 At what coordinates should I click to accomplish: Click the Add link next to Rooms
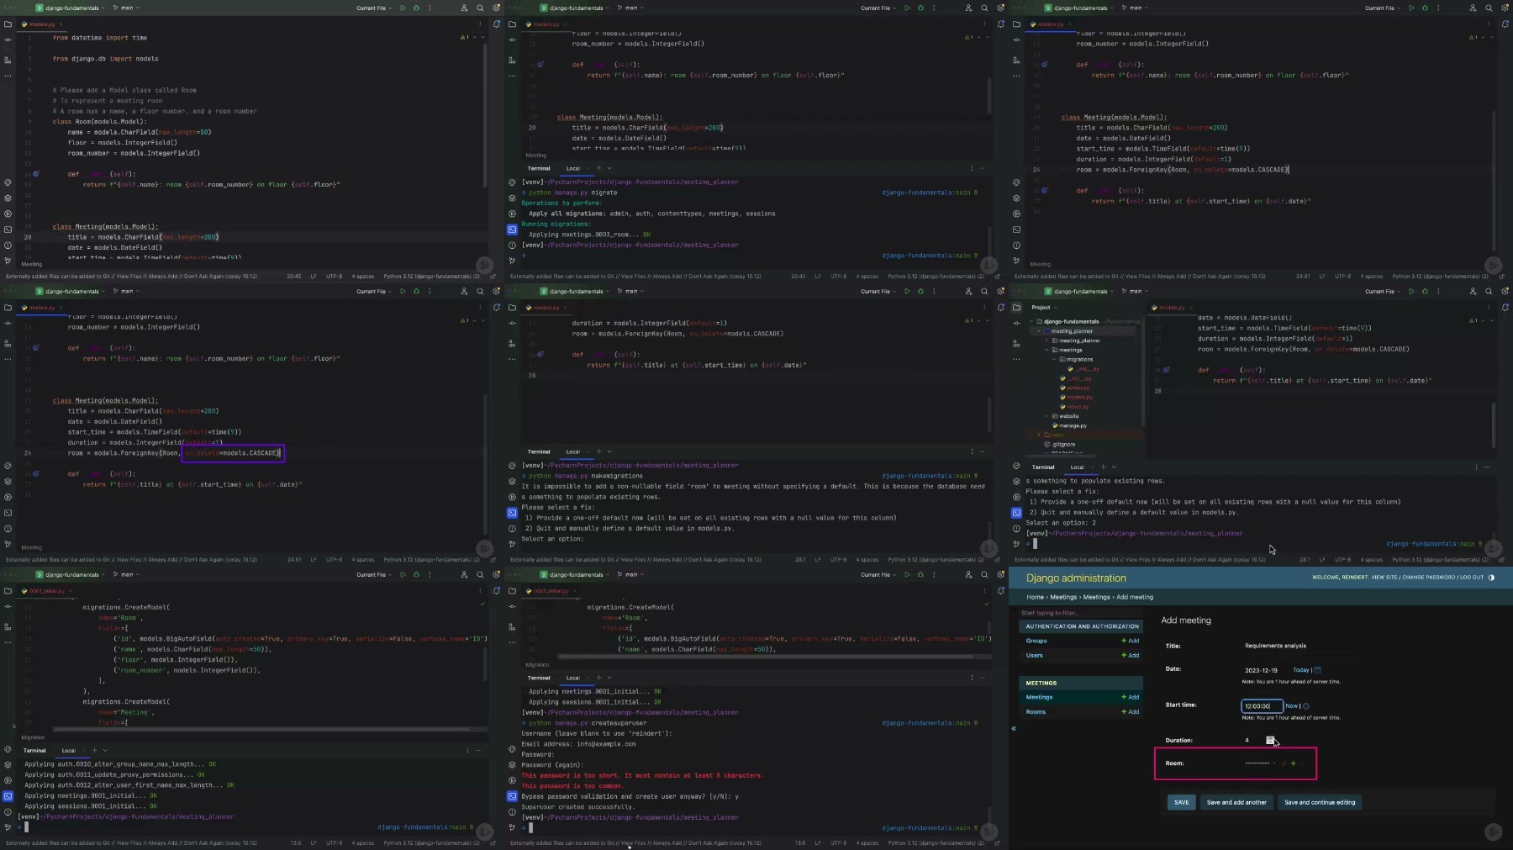(1131, 711)
